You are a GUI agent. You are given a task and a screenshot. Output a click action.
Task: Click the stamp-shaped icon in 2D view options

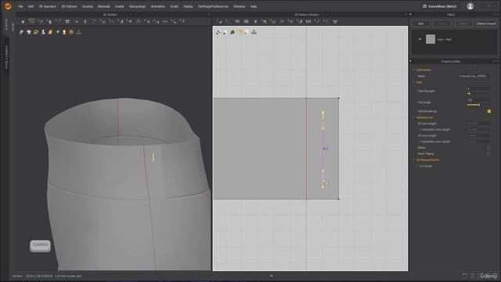tap(254, 32)
